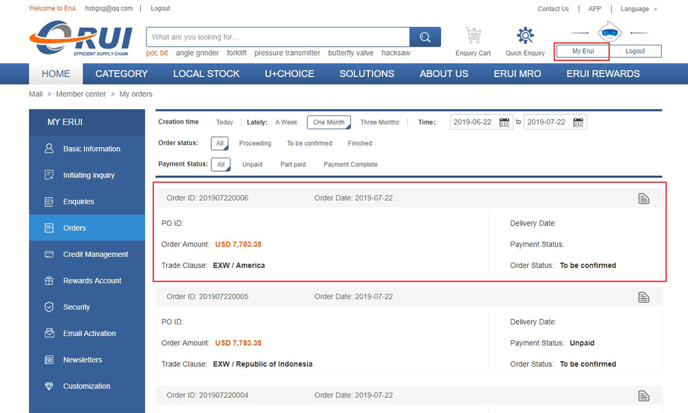
Task: Open details icon for order 201907220006
Action: (x=644, y=199)
